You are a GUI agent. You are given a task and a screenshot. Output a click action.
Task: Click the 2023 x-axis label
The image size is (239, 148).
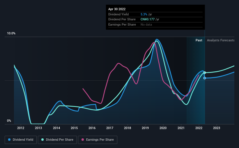[217, 128]
